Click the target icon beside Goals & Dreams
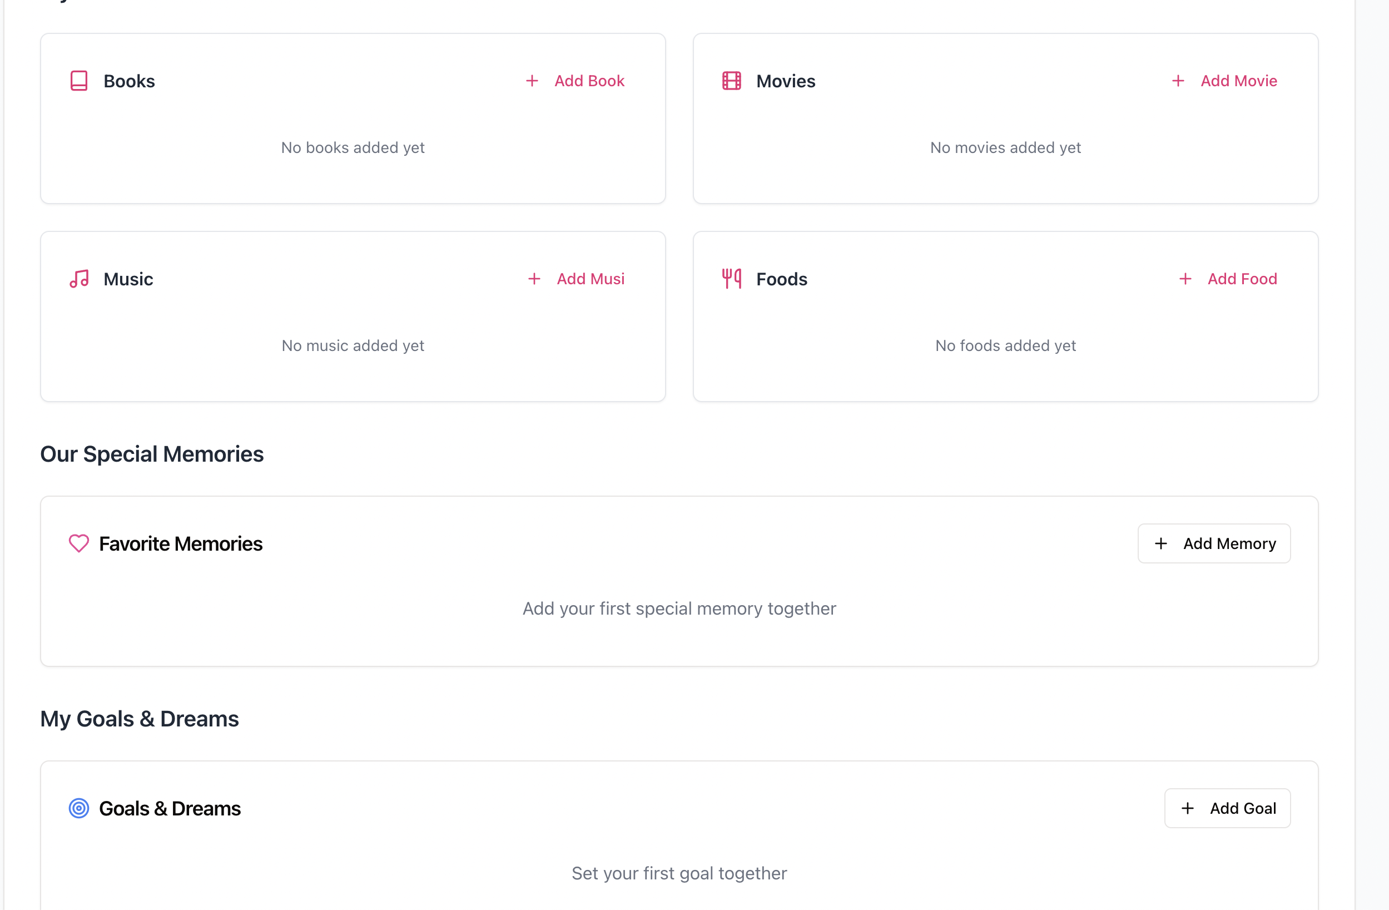The height and width of the screenshot is (910, 1389). click(x=79, y=808)
